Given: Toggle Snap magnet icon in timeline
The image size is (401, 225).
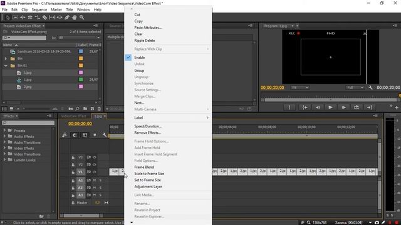Looking at the screenshot, I should [x=75, y=135].
